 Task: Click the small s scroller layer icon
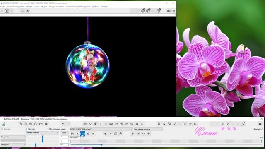[106, 124]
